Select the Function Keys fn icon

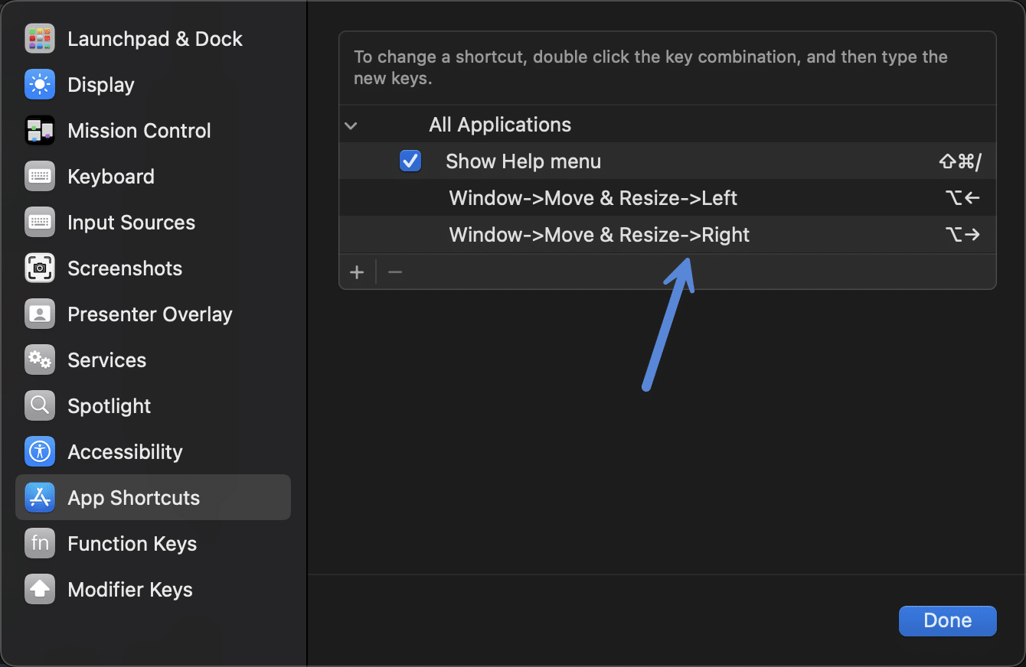point(39,543)
